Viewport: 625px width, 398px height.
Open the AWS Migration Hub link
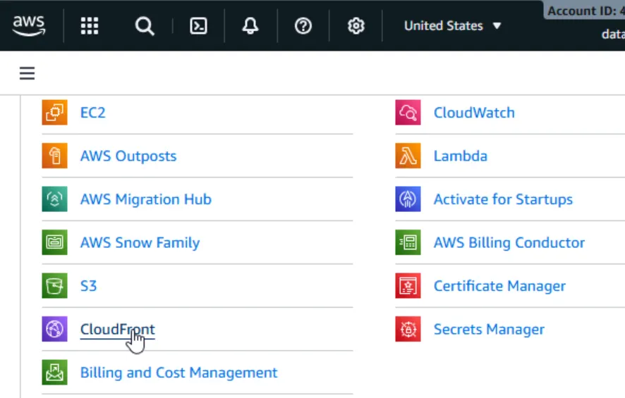(x=146, y=199)
